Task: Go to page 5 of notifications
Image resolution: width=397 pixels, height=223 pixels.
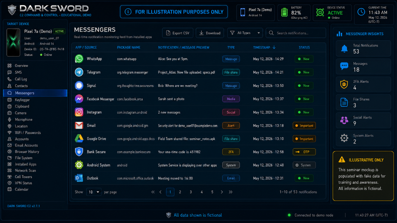Action: click(x=212, y=192)
